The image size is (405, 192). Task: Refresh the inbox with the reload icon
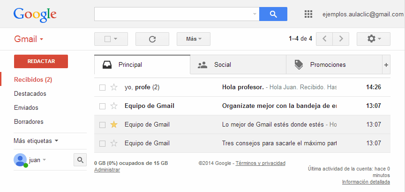point(152,39)
